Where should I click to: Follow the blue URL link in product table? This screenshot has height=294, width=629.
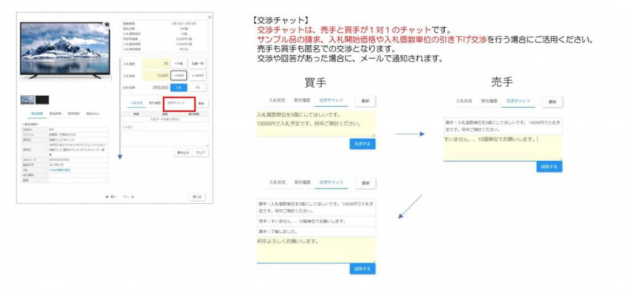[60, 170]
